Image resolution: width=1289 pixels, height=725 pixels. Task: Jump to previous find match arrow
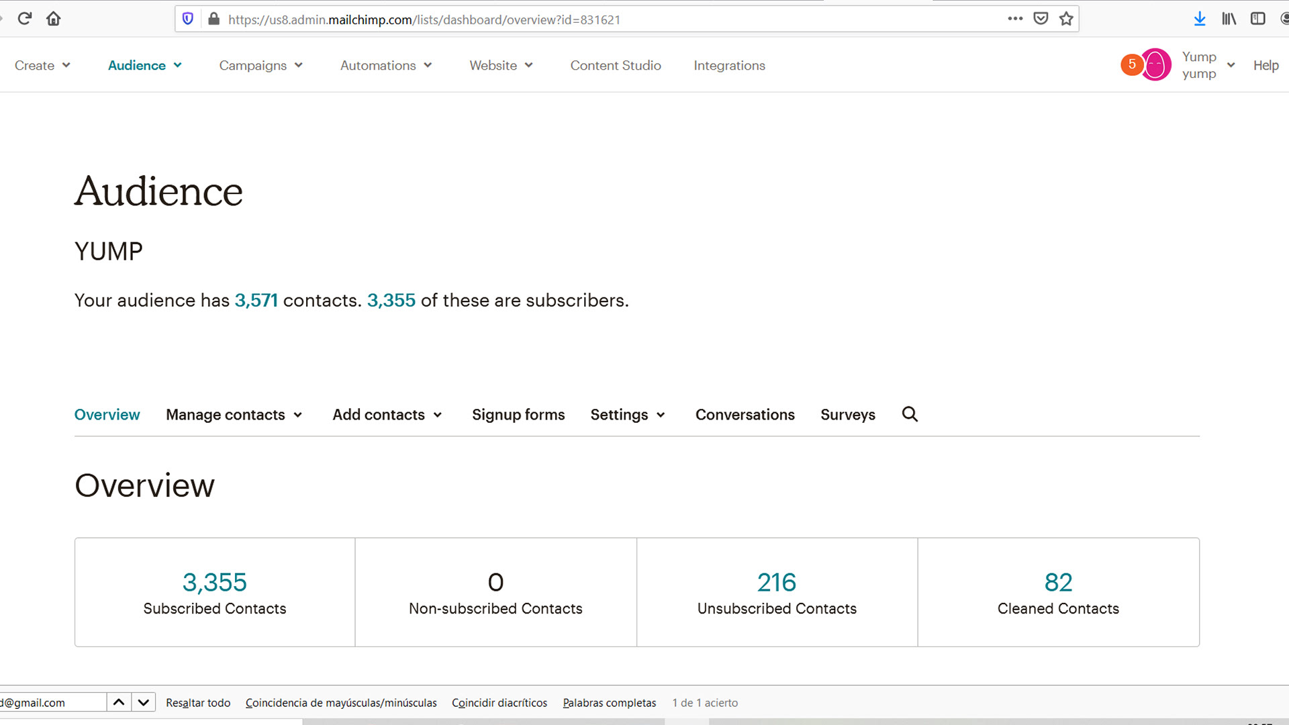[119, 702]
